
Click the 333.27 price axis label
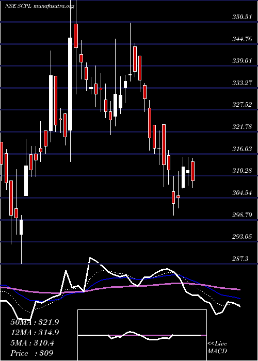tap(241, 83)
